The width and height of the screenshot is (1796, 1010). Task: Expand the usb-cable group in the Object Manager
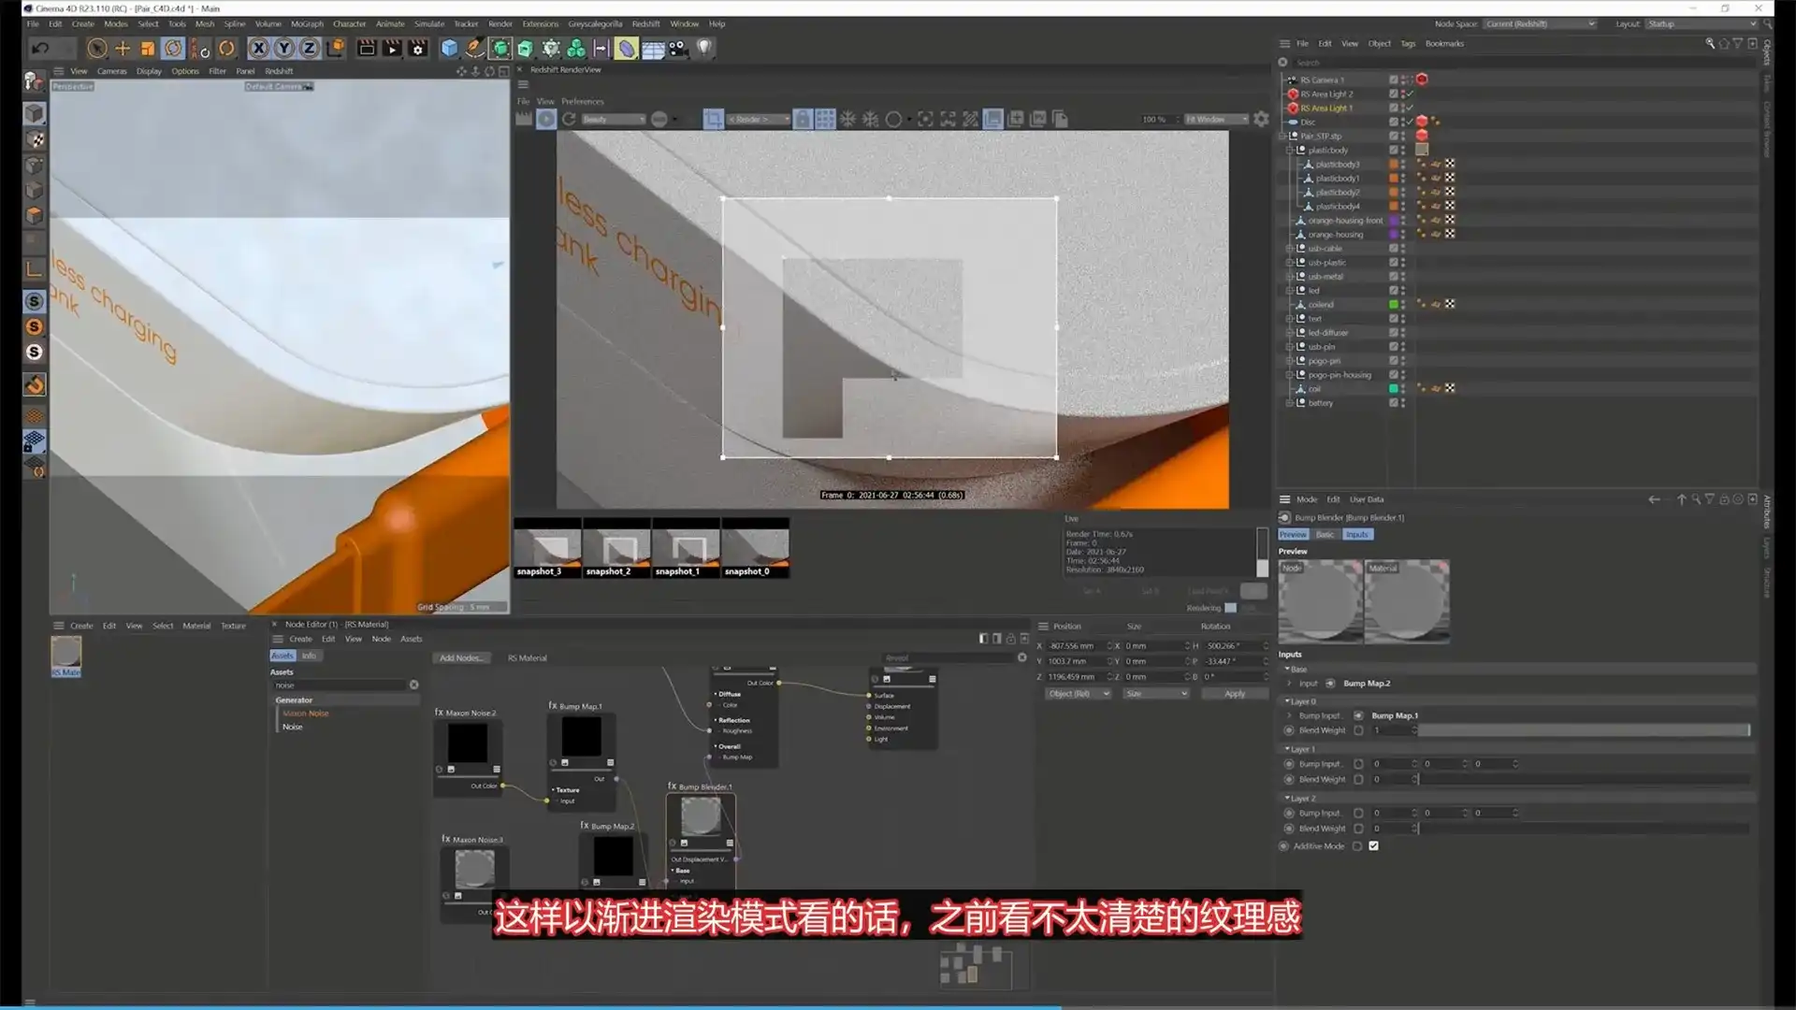[1290, 248]
